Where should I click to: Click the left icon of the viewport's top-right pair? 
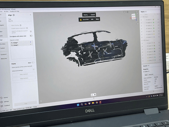(x=125, y=12)
